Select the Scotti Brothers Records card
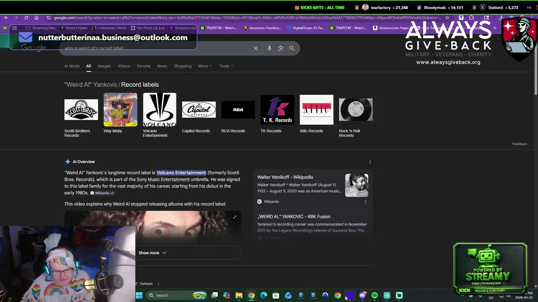Image resolution: width=538 pixels, height=302 pixels. (x=81, y=115)
